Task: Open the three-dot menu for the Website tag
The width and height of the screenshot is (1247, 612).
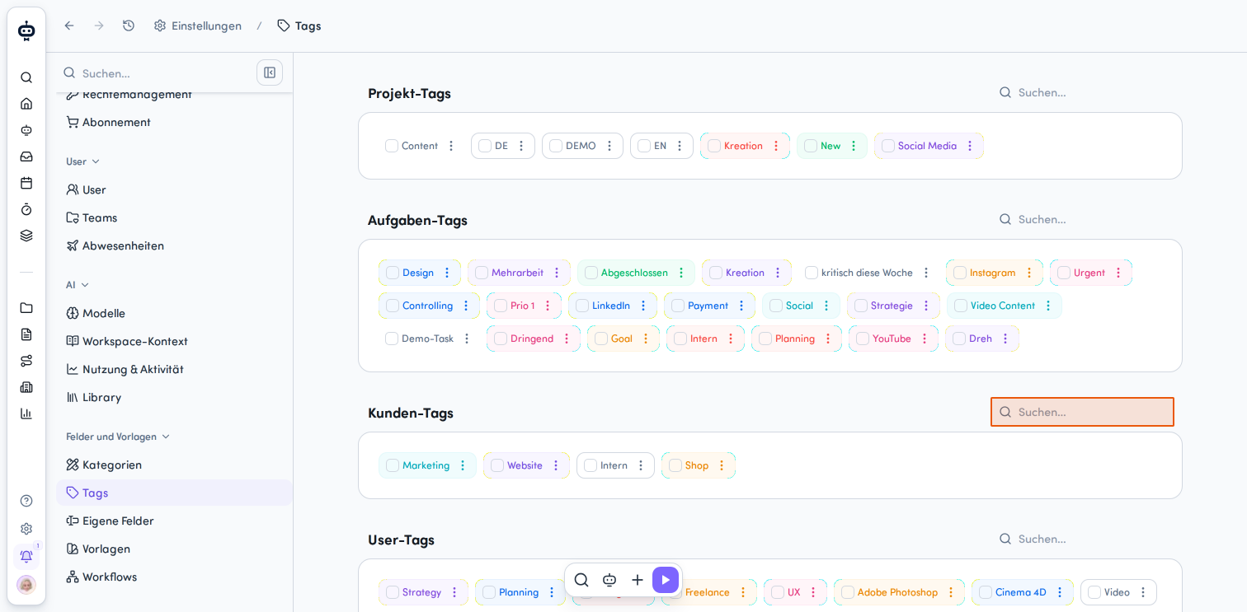Action: [x=556, y=465]
